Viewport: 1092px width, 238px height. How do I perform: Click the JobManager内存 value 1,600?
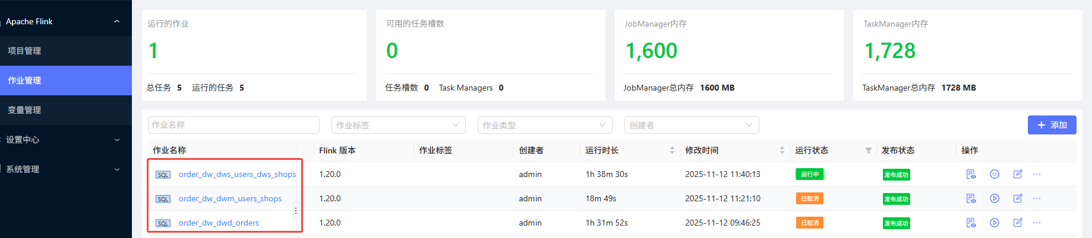pos(651,51)
